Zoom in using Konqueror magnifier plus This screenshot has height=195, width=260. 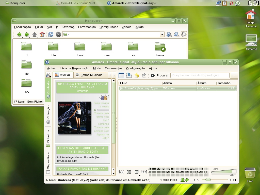coord(169,34)
